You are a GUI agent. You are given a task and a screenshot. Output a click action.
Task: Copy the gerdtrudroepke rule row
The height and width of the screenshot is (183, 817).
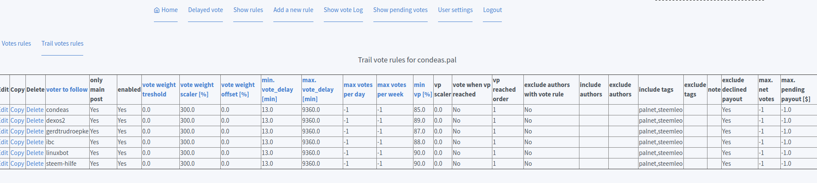coord(17,131)
